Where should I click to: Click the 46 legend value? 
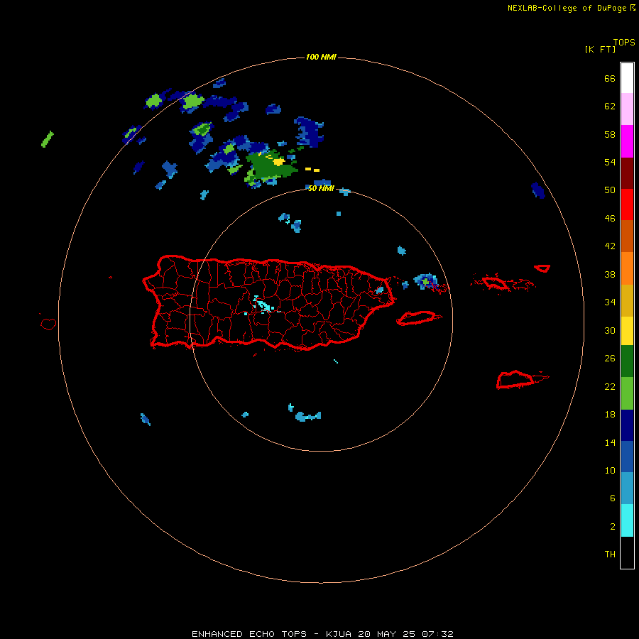point(610,219)
